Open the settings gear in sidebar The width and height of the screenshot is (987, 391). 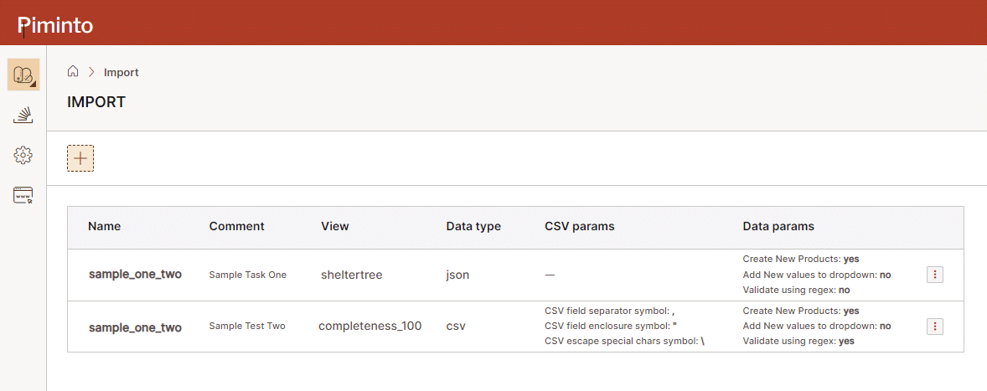[x=23, y=155]
